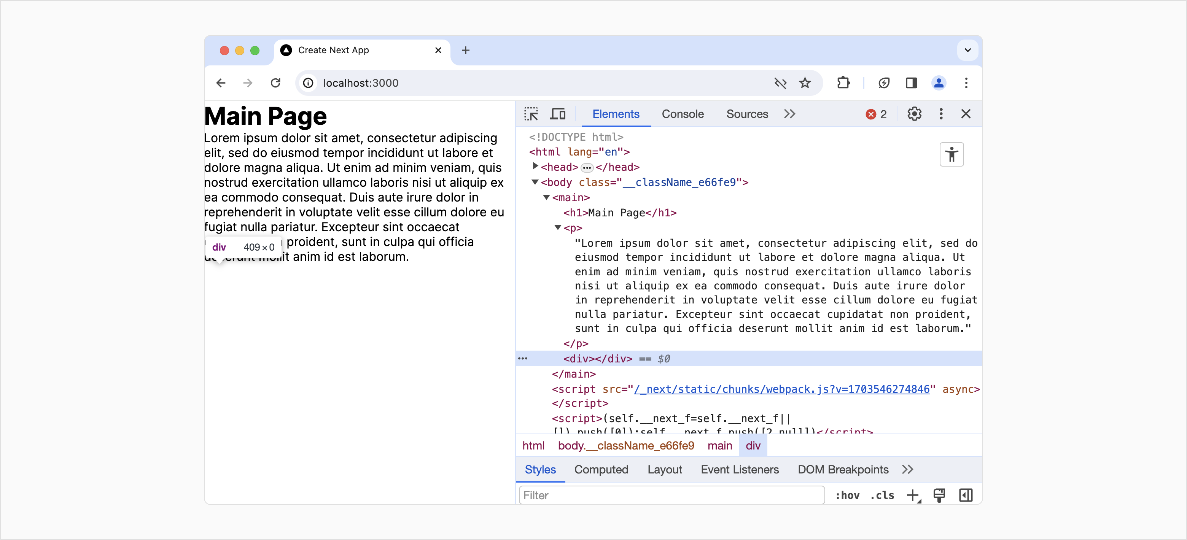Open DevTools settings gear
The image size is (1187, 540).
point(914,113)
